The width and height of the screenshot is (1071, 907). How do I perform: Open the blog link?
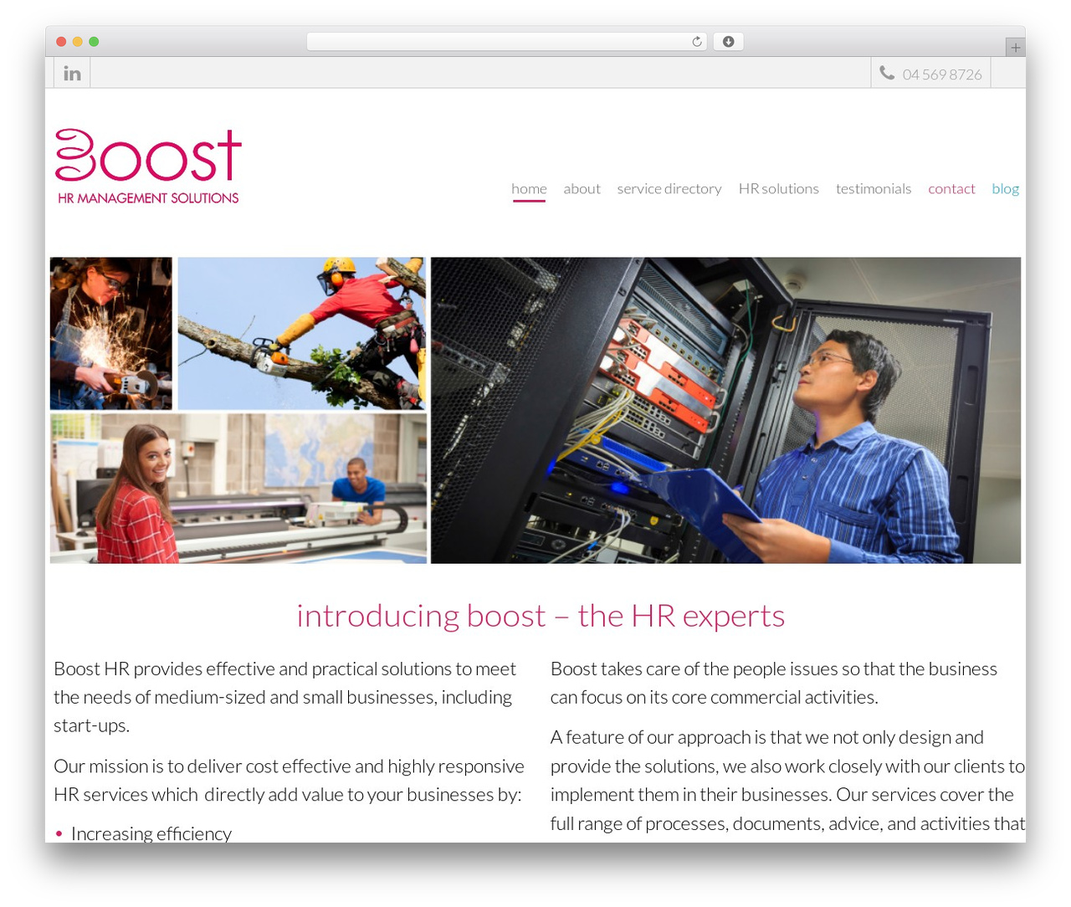click(1005, 189)
